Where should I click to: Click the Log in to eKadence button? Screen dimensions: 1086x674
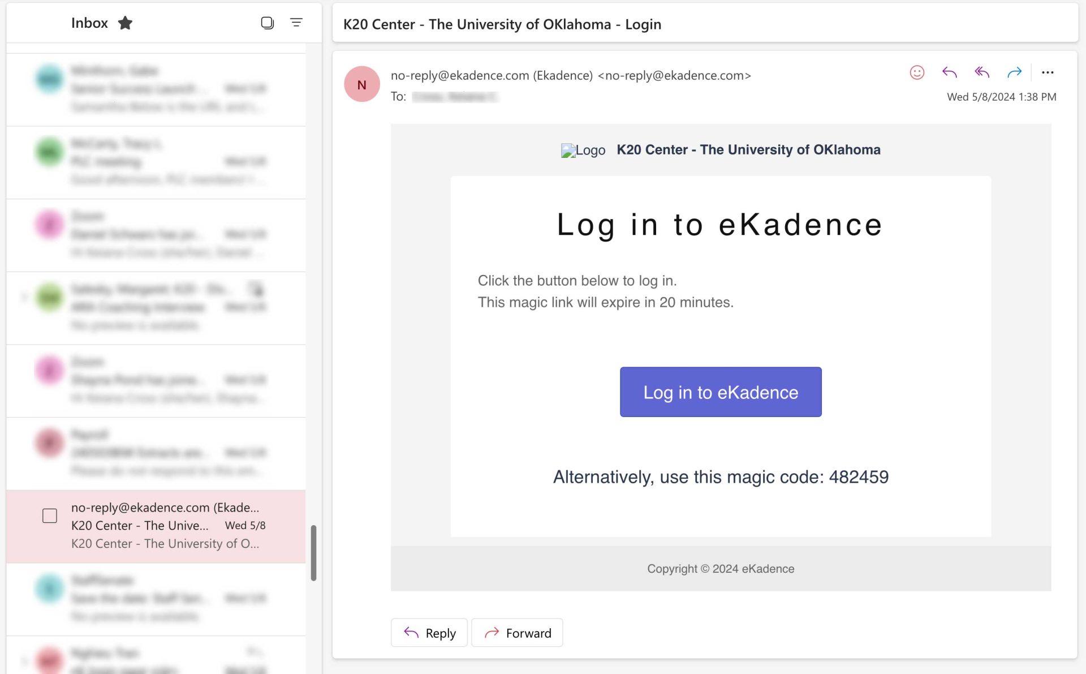coord(720,392)
